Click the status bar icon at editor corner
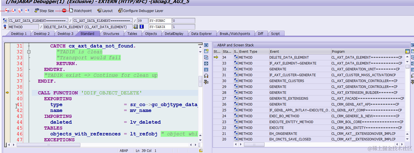The width and height of the screenshot is (414, 153). pyautogui.click(x=201, y=150)
